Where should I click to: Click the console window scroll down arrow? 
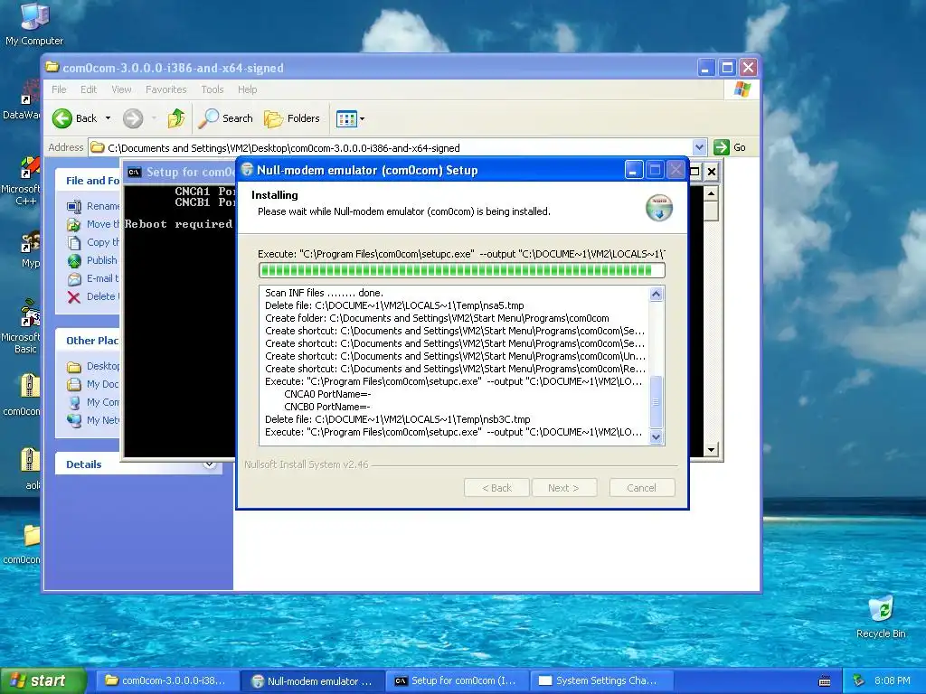point(711,450)
